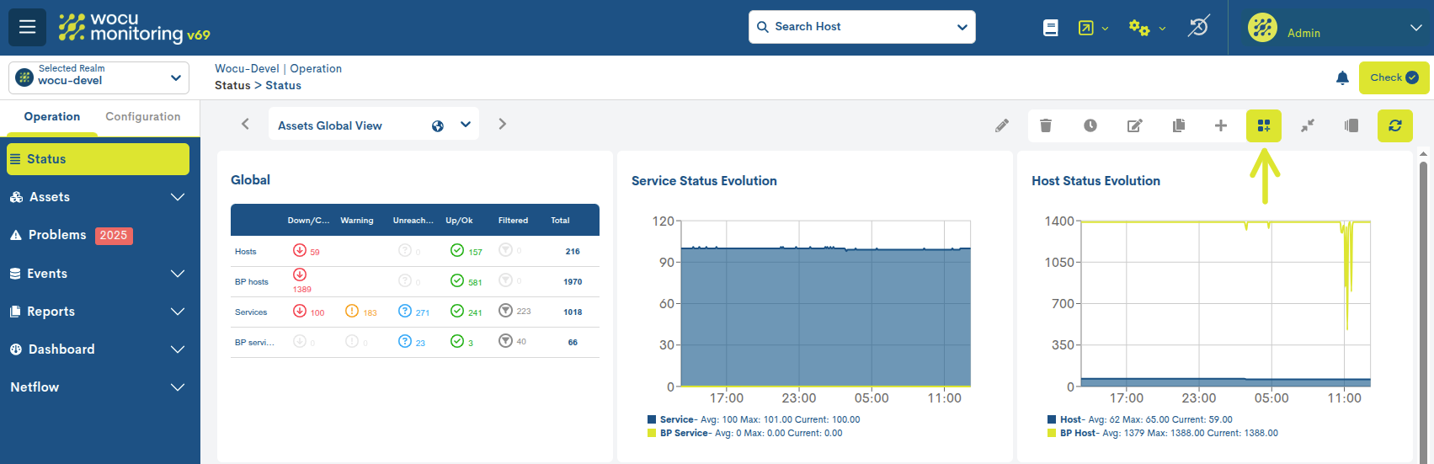1434x464 pixels.
Task: Click the carousel slideshow icon
Action: click(1351, 125)
